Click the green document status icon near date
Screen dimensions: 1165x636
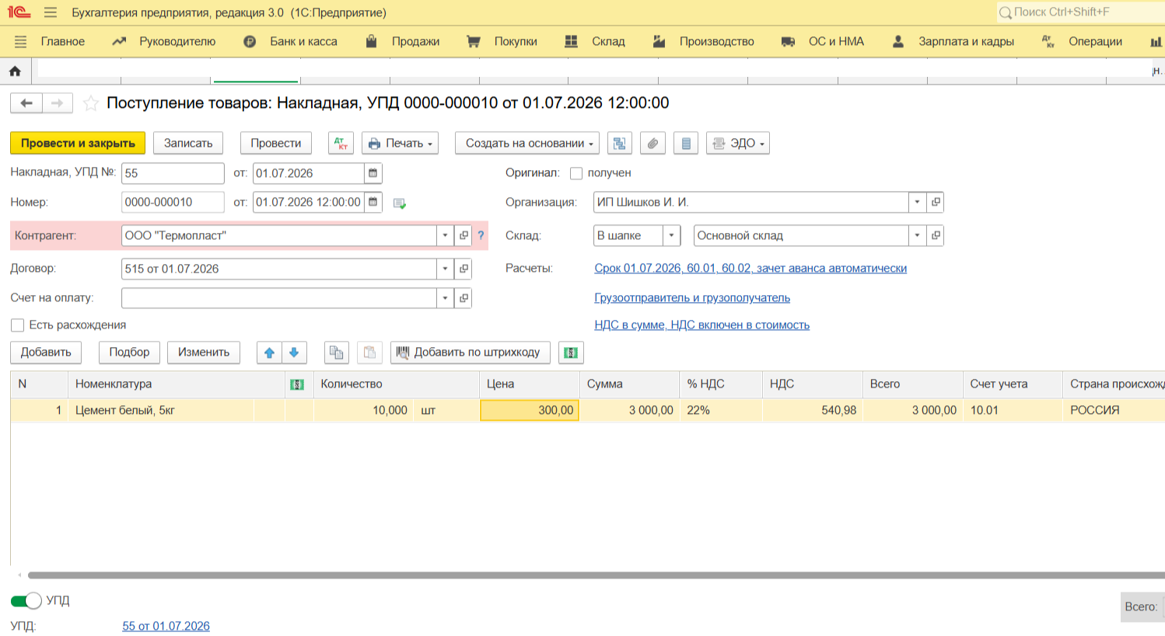click(400, 203)
